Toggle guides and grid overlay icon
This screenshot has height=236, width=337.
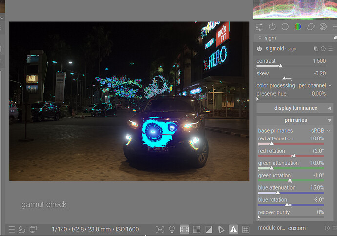click(246, 229)
